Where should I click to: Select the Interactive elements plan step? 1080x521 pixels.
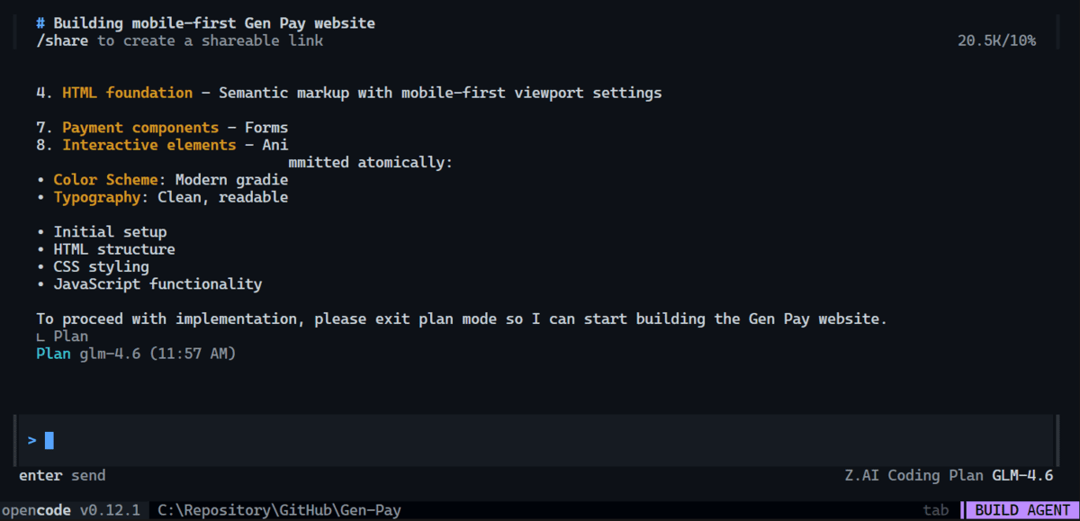tap(146, 144)
